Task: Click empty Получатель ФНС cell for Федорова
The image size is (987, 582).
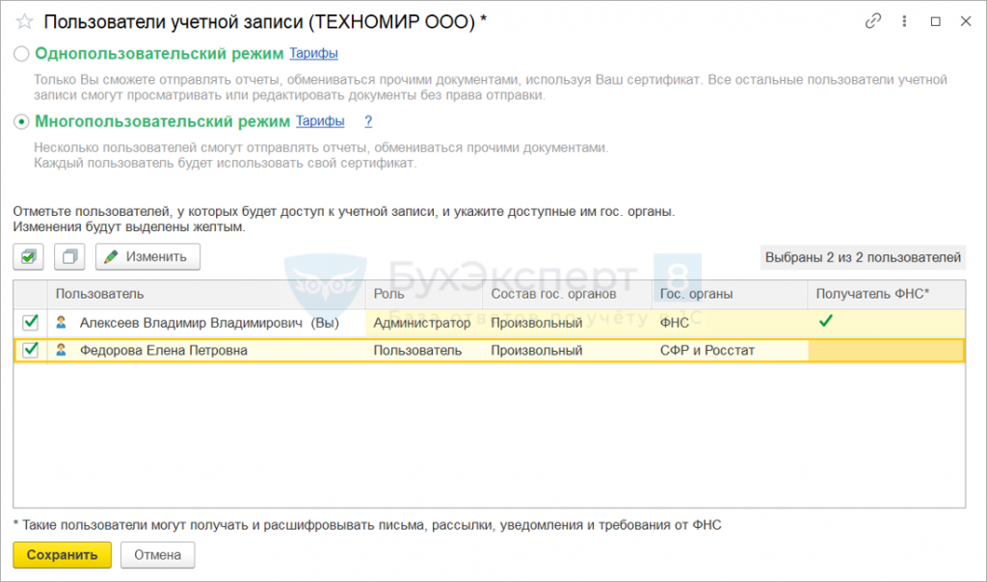Action: [x=887, y=351]
